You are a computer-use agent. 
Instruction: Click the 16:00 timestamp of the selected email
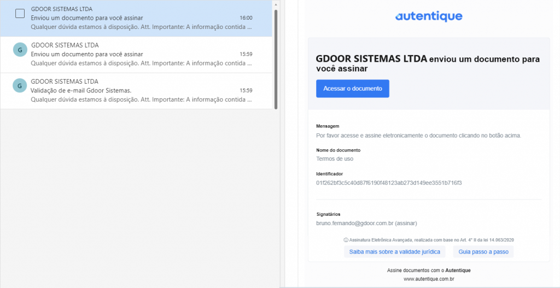click(x=246, y=18)
